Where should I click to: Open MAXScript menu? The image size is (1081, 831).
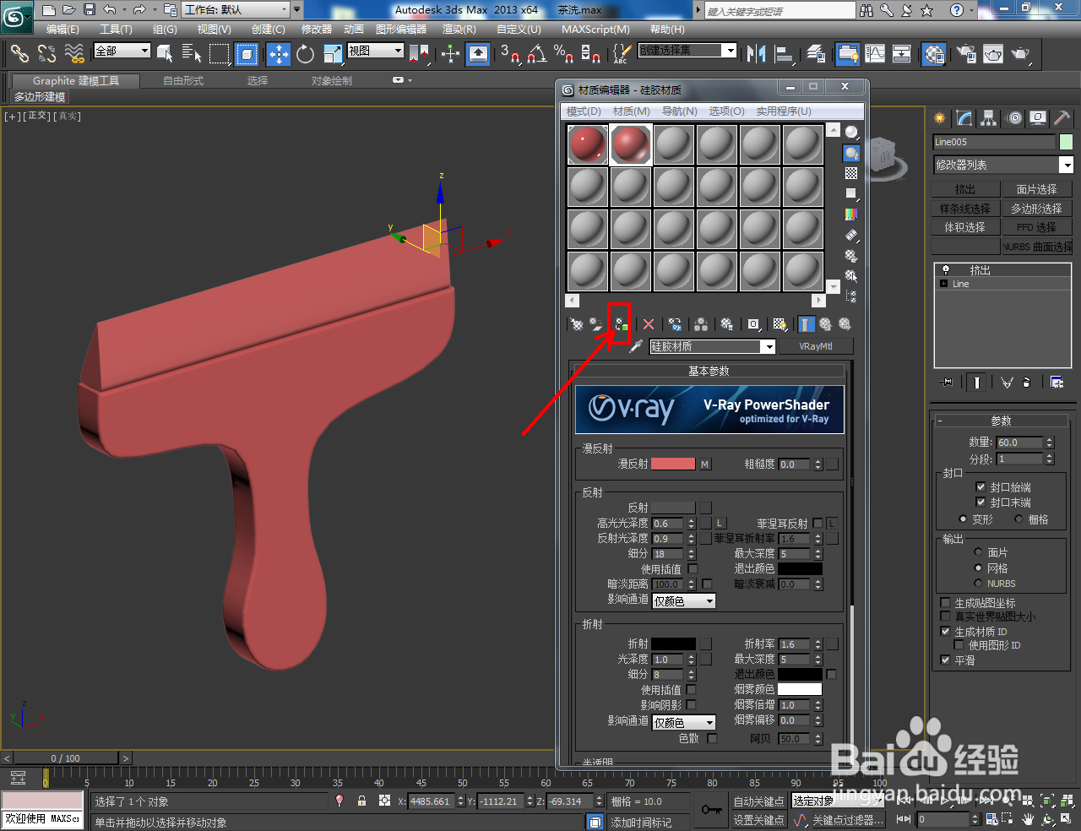595,30
